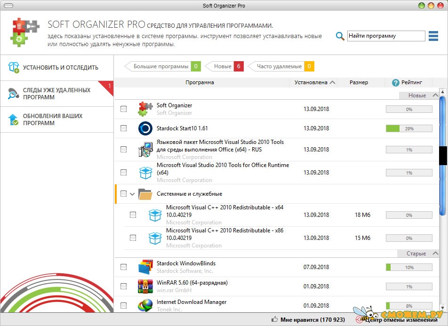The width and height of the screenshot is (448, 326).
Task: Click the Soft Organizer Pro puzzle logo
Action: 25,32
